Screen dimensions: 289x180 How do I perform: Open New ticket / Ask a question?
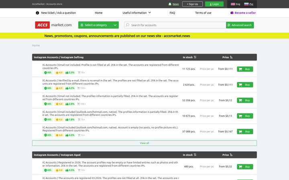[x=58, y=13]
